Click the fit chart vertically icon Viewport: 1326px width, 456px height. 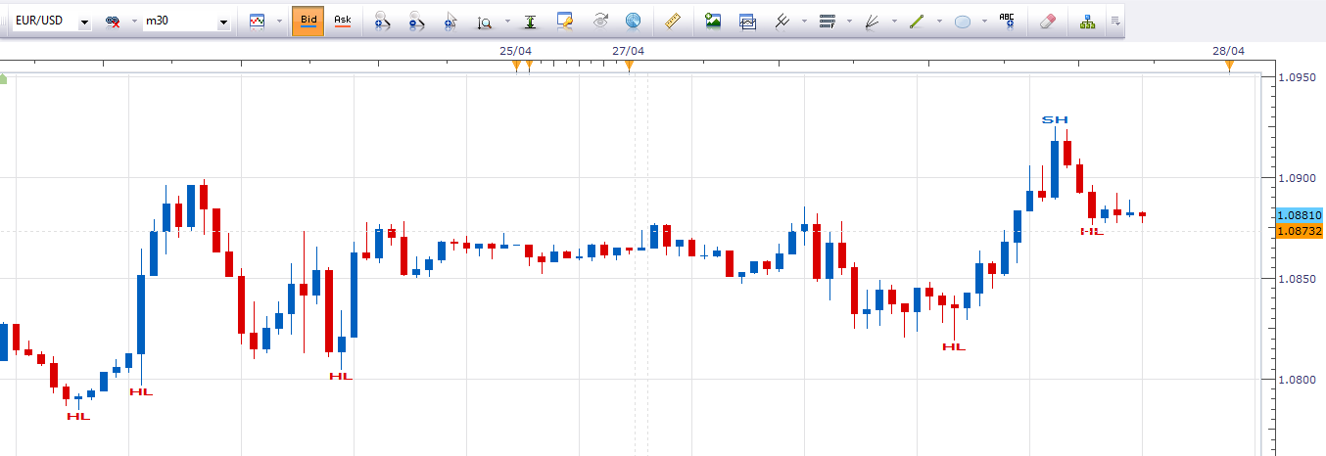click(530, 21)
